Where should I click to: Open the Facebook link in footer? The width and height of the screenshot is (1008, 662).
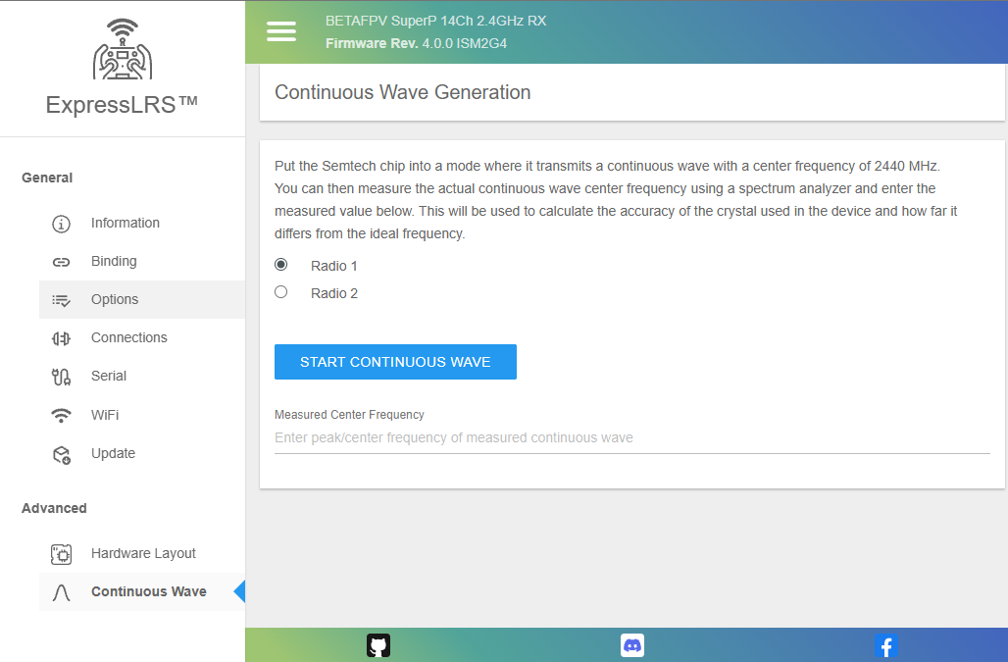(885, 645)
